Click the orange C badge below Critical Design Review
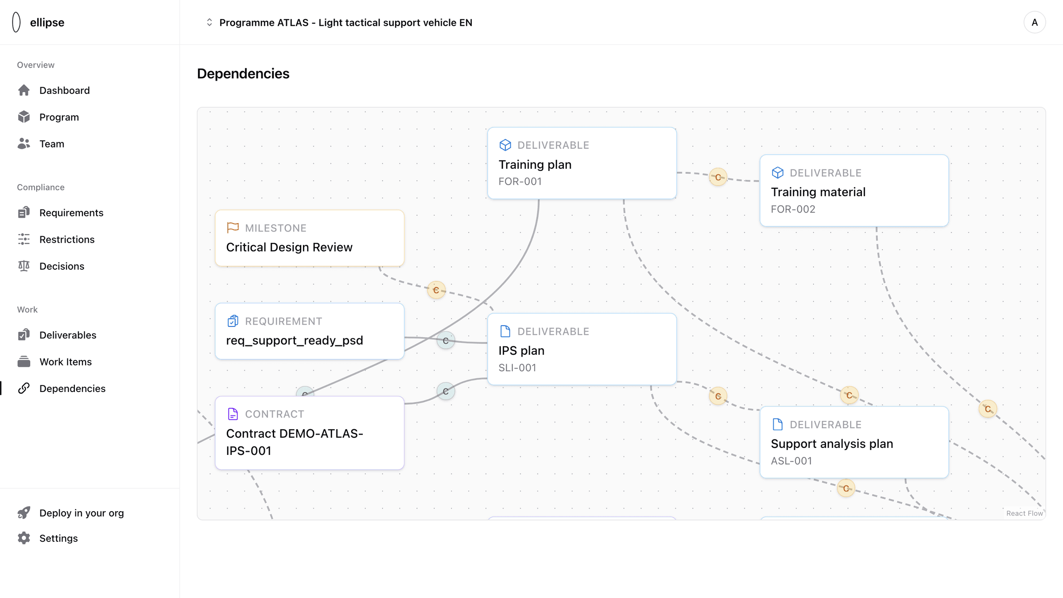 436,290
